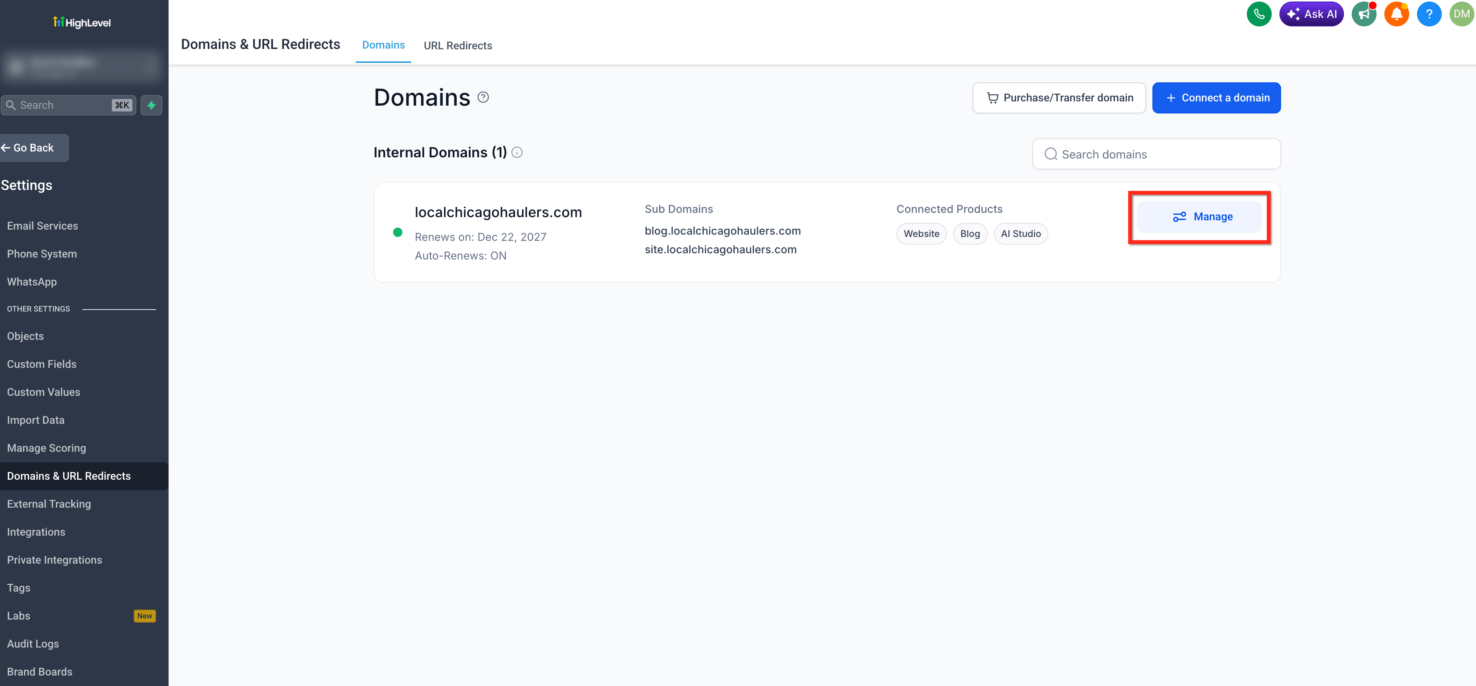Click Renews on: Dec 22, 2027 text
This screenshot has width=1476, height=686.
pos(480,237)
